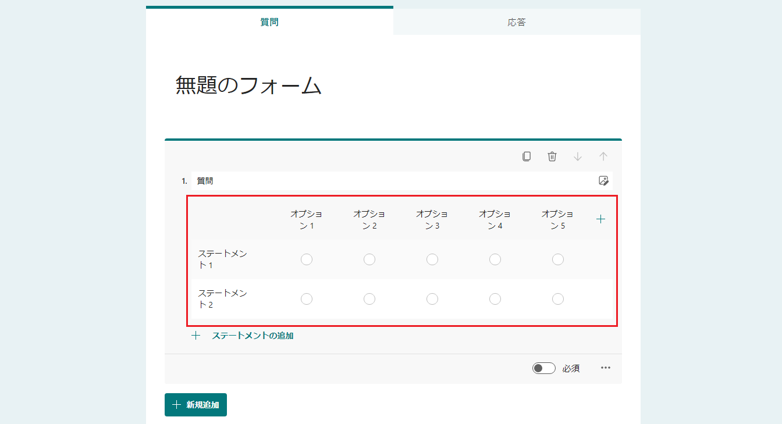Click plus icon beside ステートメントの追加

tap(196, 336)
